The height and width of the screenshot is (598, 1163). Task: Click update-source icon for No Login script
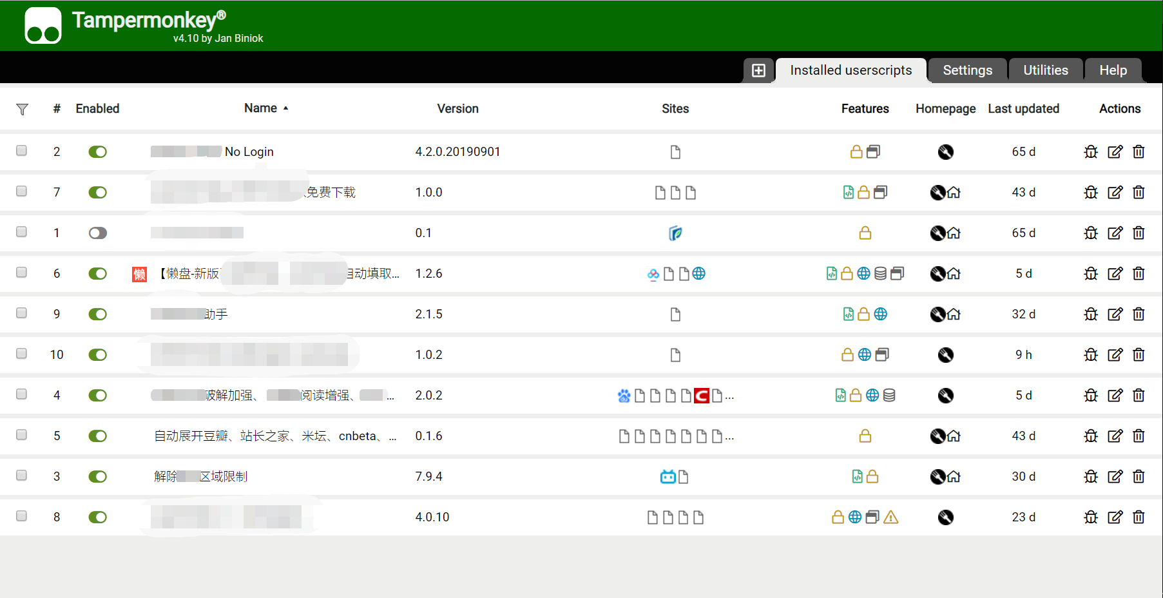946,152
